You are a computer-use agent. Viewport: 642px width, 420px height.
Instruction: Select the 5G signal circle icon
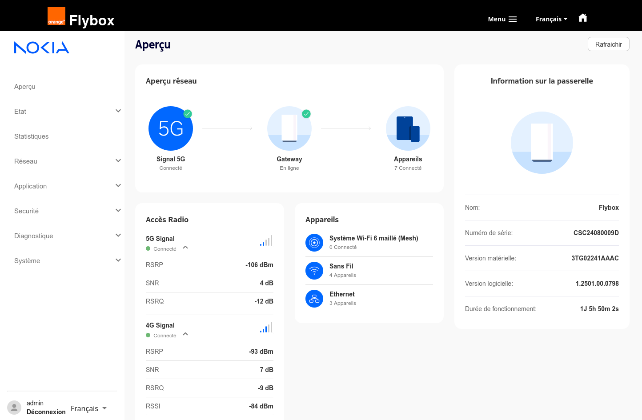171,128
